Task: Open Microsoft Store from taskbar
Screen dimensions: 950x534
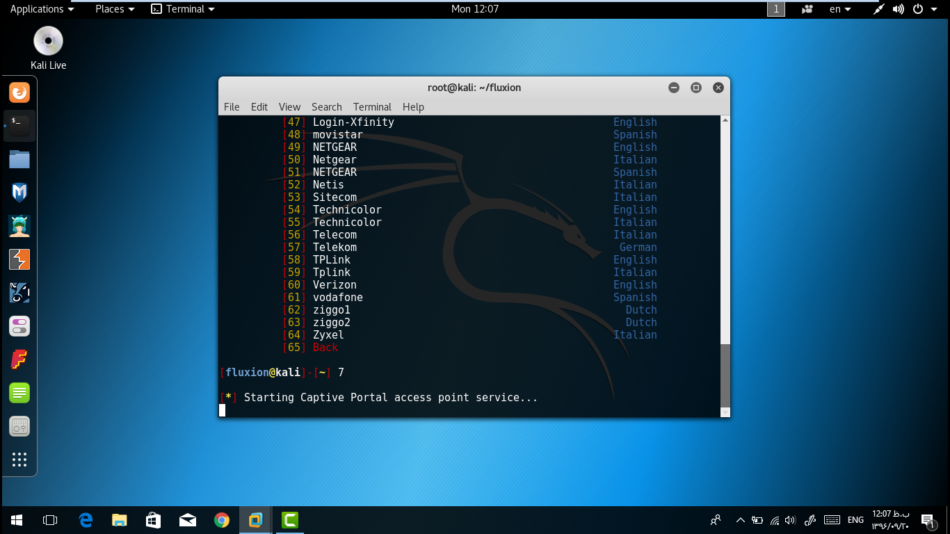Action: point(154,520)
